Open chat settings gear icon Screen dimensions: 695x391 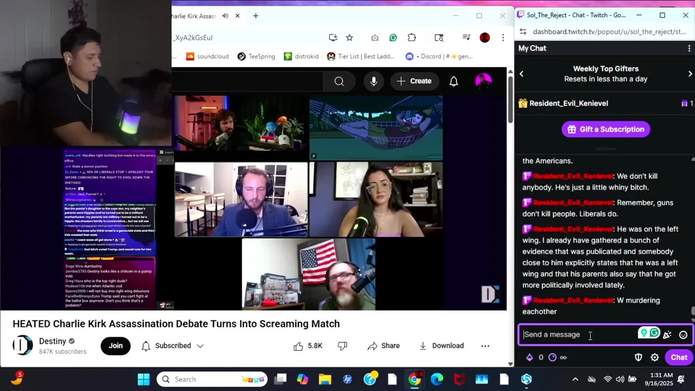coord(655,357)
